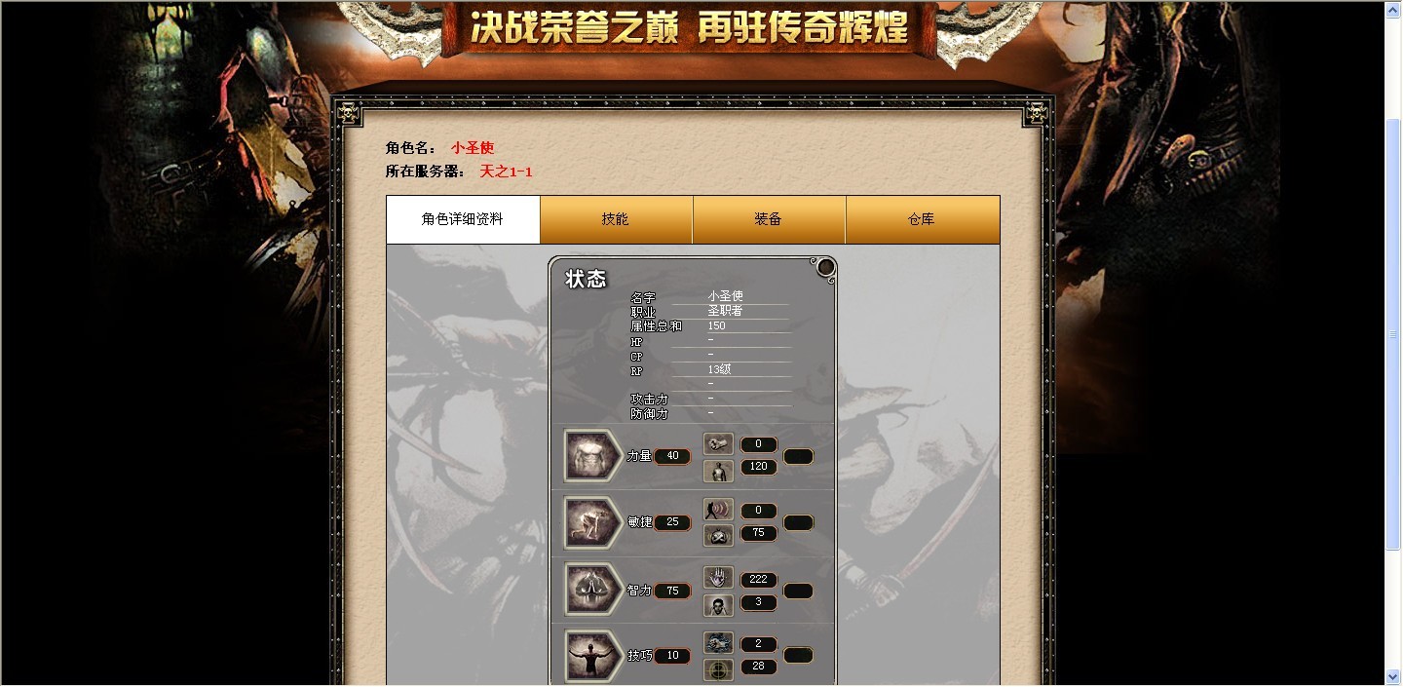Image resolution: width=1403 pixels, height=687 pixels.
Task: Switch to the 技能 tab
Action: tap(616, 219)
